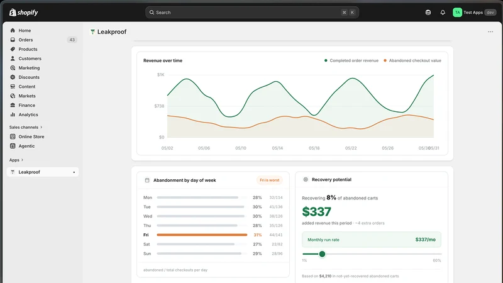
Task: Click the Tue 30% value
Action: [257, 207]
